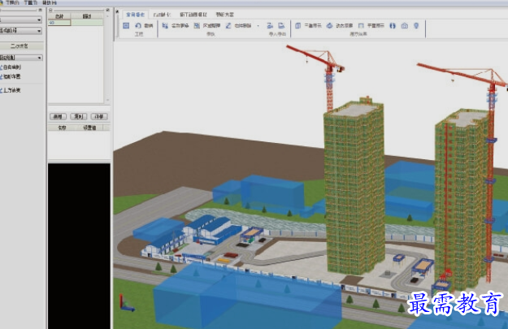This screenshot has height=329, width=508.
Task: Click the middle of the three list buttons
Action: 78,117
